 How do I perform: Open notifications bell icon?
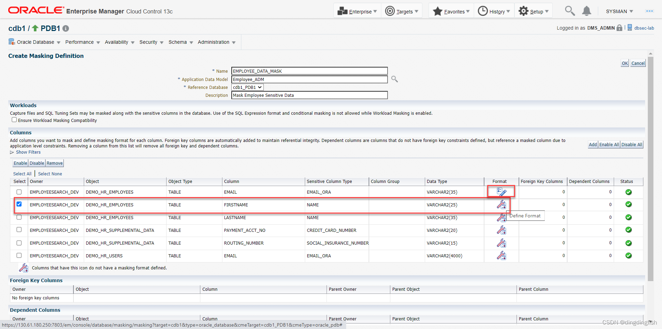(x=586, y=11)
